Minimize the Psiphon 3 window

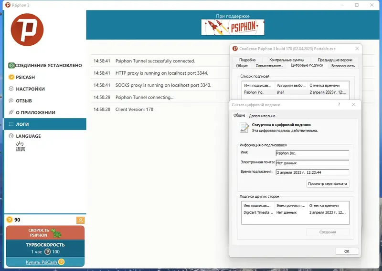(342, 5)
